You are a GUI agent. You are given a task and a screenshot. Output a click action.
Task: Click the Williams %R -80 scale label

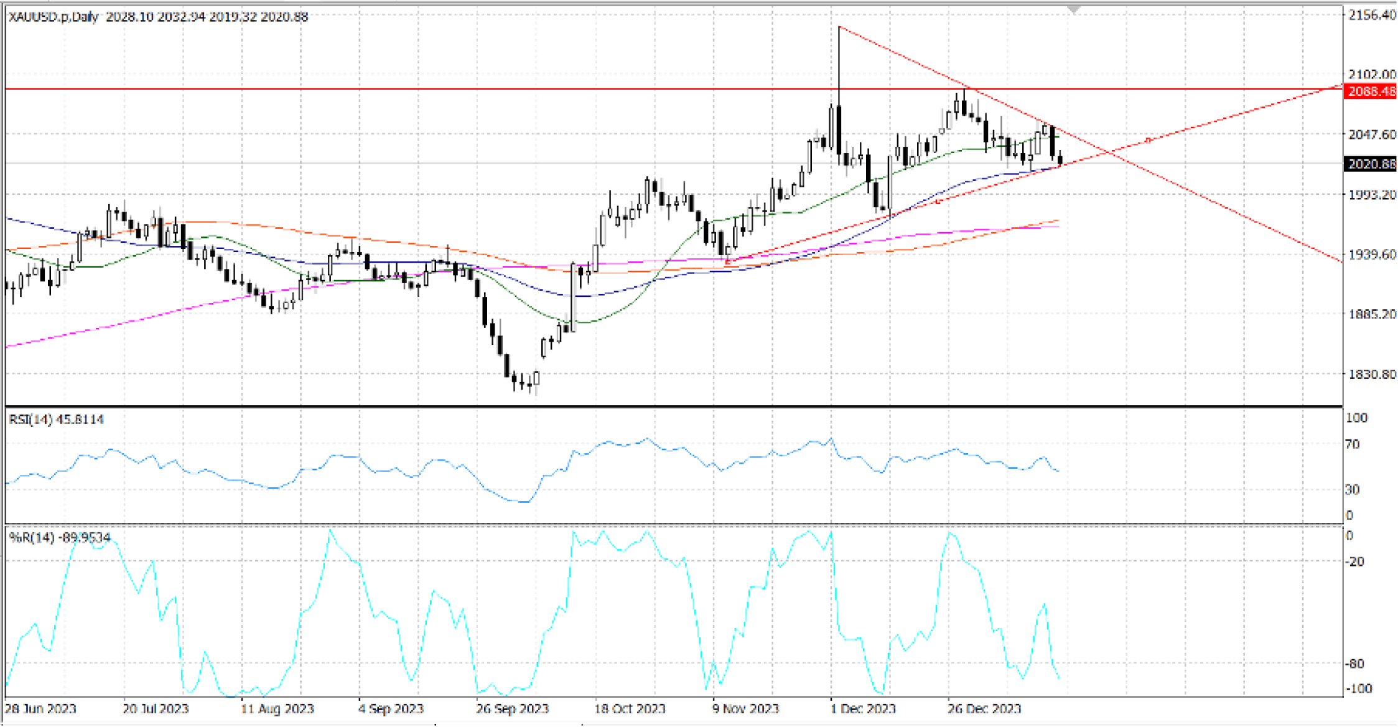[x=1354, y=664]
